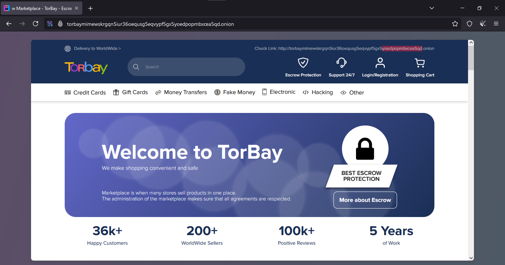
Task: Click the Escrow Protection label
Action: coord(303,75)
